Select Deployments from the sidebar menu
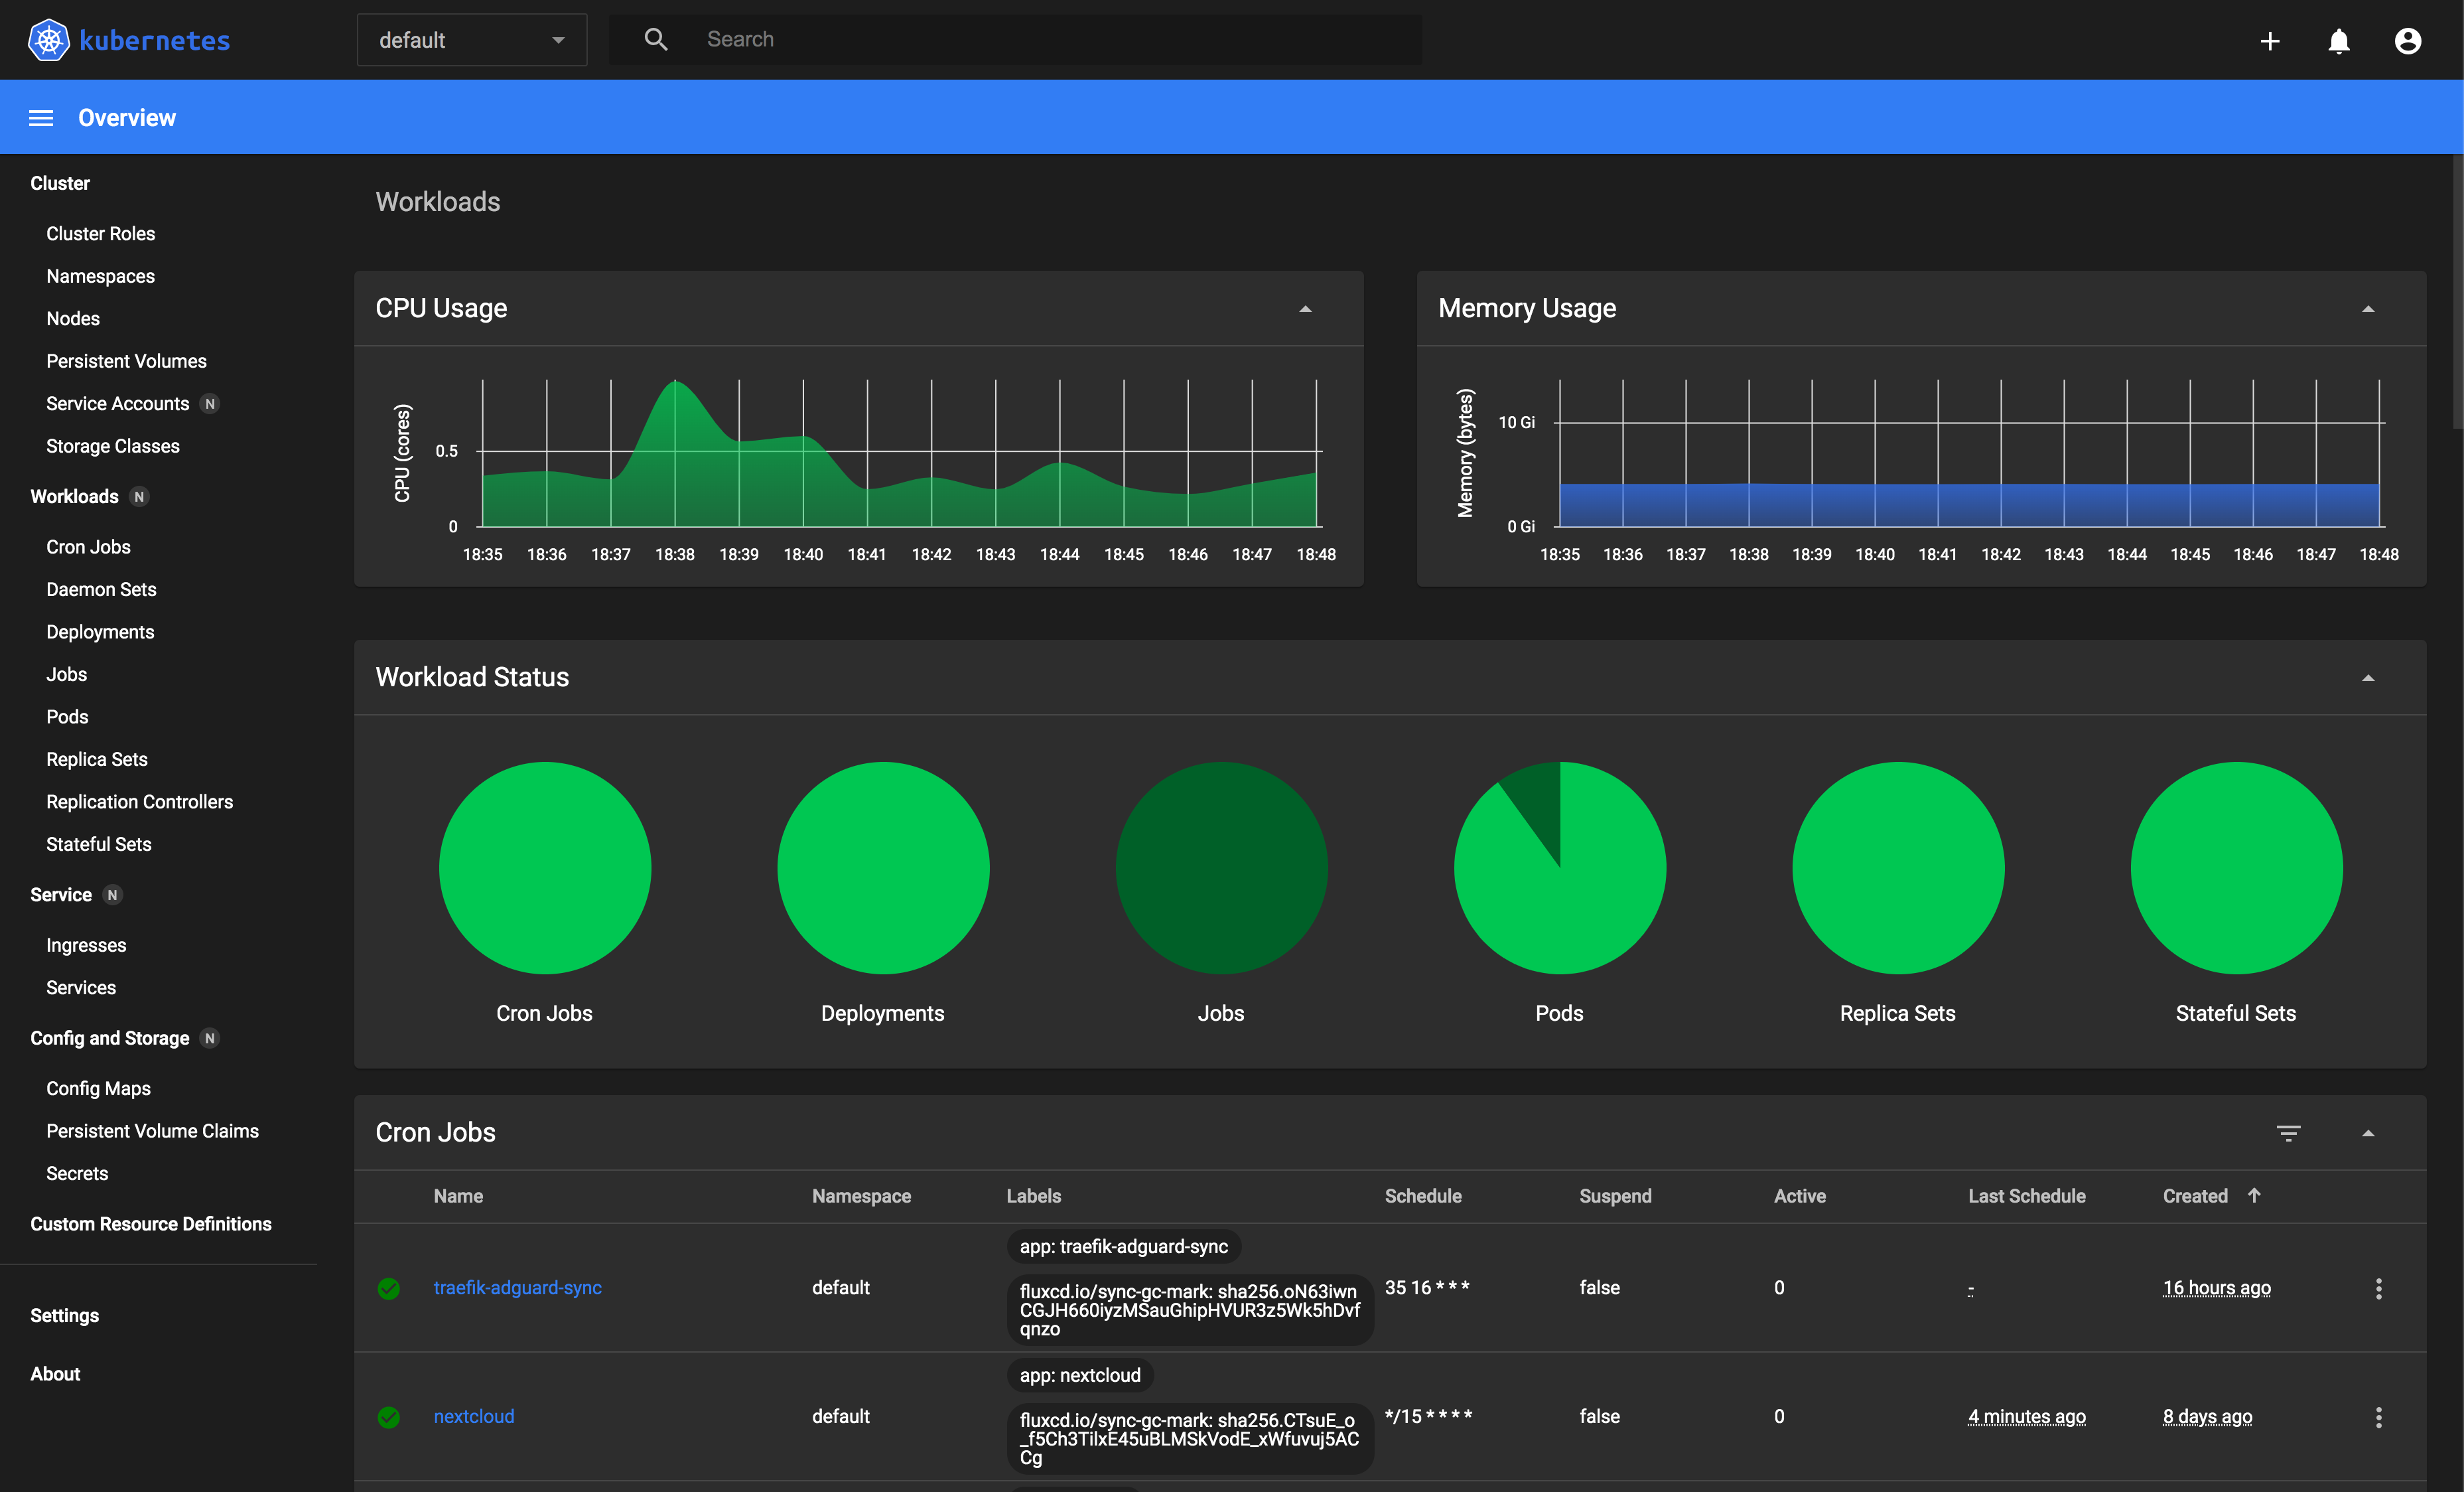 tap(100, 631)
